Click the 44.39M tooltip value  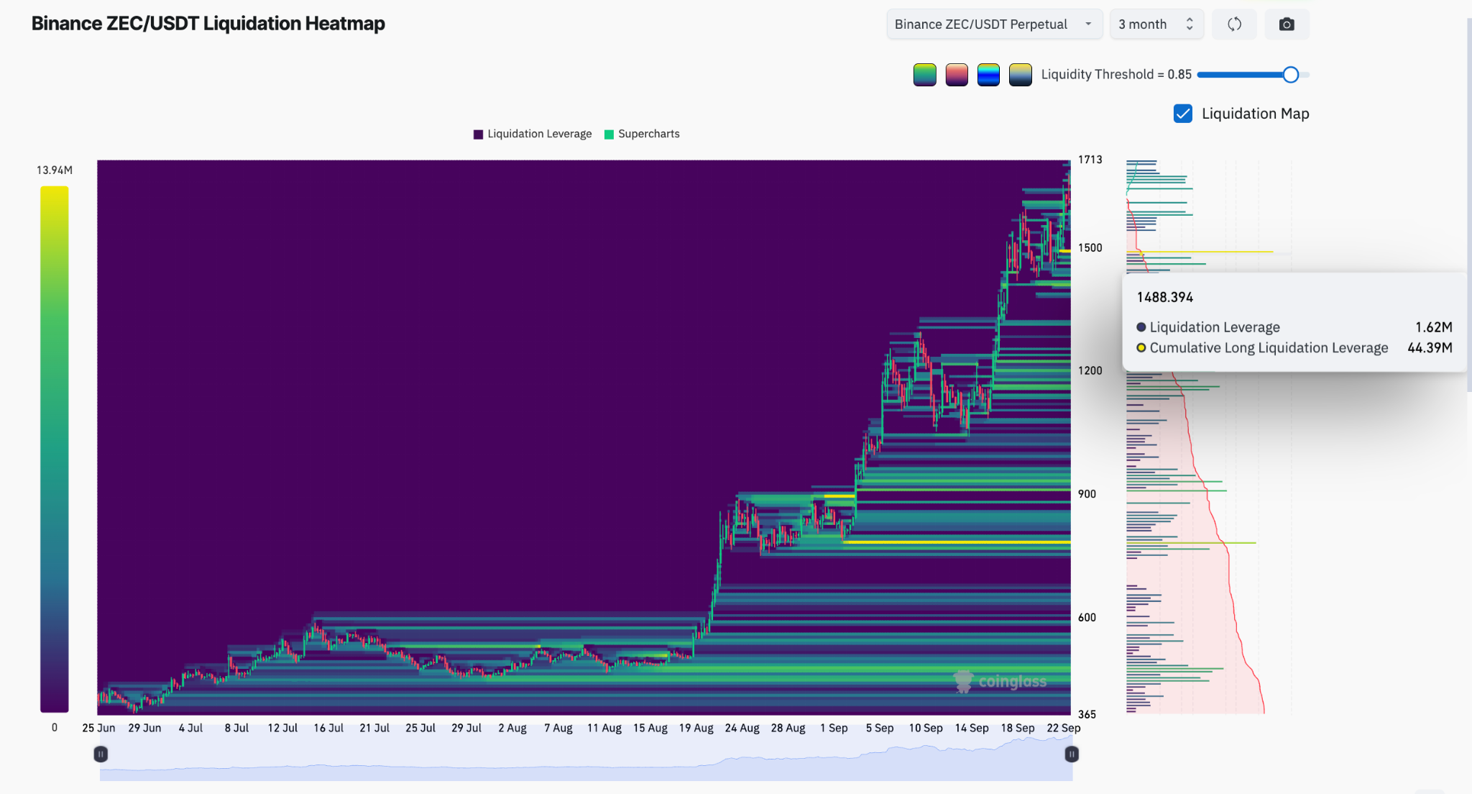(1430, 348)
